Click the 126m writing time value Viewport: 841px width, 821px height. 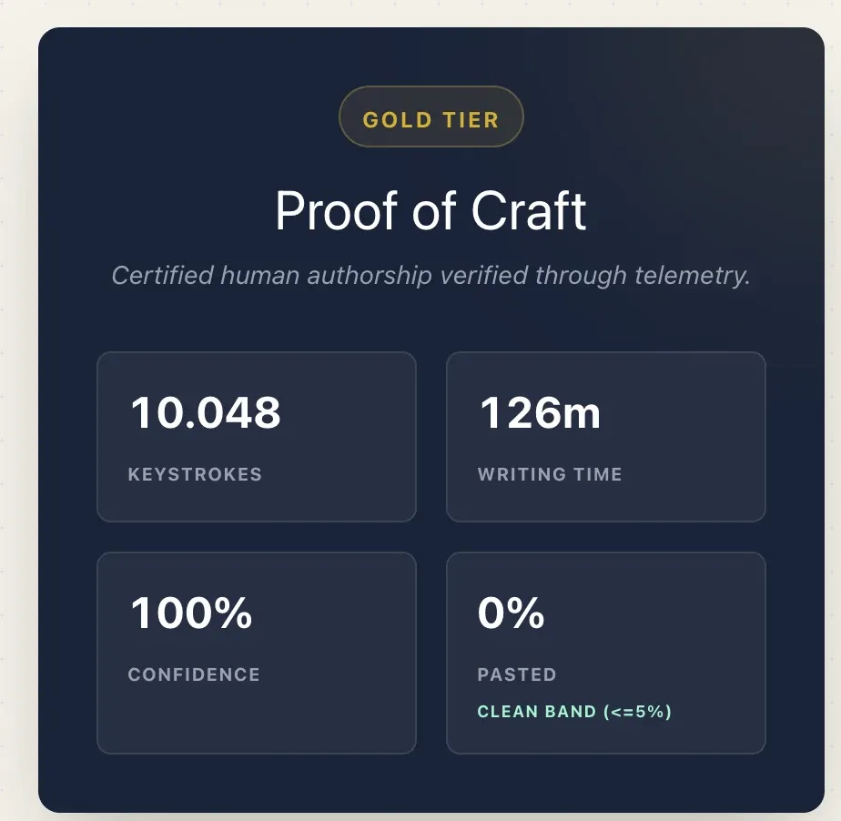click(540, 413)
